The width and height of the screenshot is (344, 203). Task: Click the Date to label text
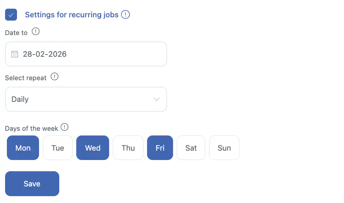pos(16,33)
